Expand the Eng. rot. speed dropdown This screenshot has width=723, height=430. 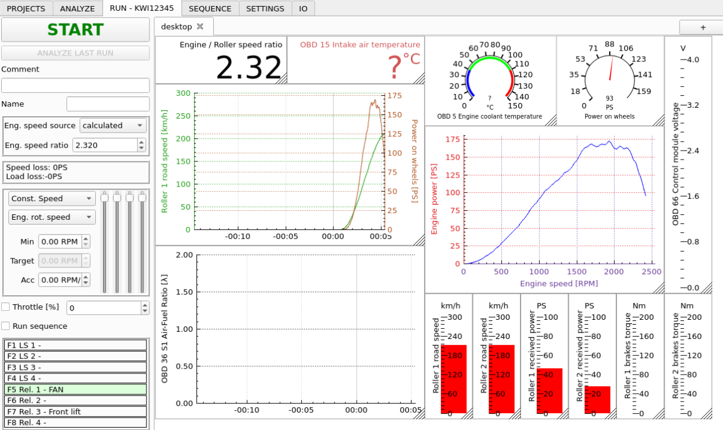51,217
